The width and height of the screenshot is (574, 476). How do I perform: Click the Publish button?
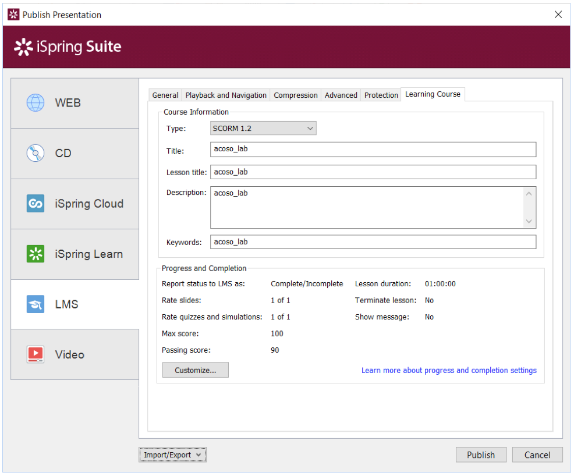click(x=481, y=455)
